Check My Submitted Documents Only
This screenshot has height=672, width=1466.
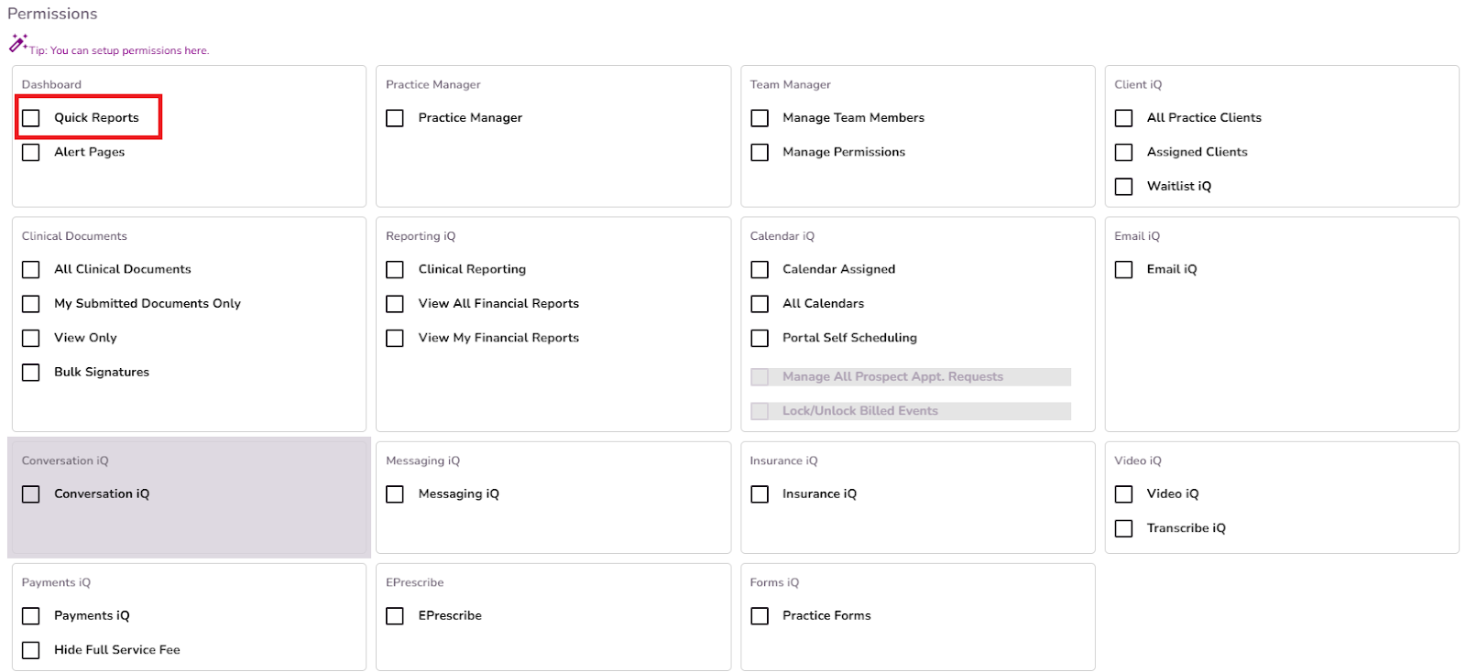(31, 304)
